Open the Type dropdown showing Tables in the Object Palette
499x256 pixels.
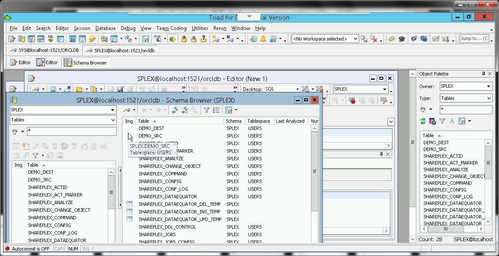tap(489, 98)
